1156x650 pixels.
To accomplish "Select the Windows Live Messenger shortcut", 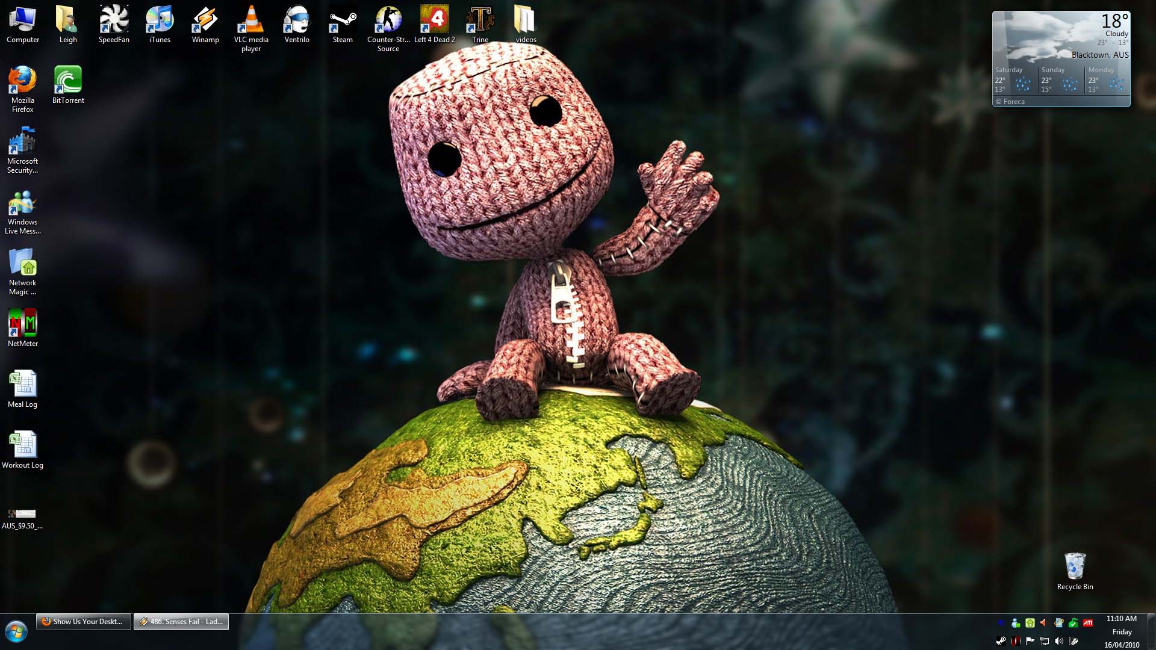I will (x=23, y=211).
